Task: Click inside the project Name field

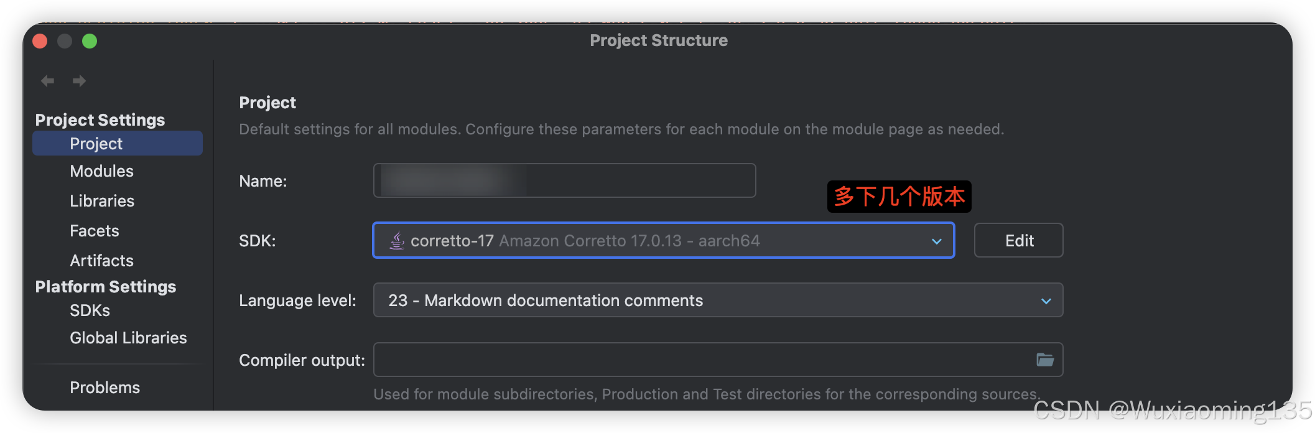Action: click(x=563, y=180)
